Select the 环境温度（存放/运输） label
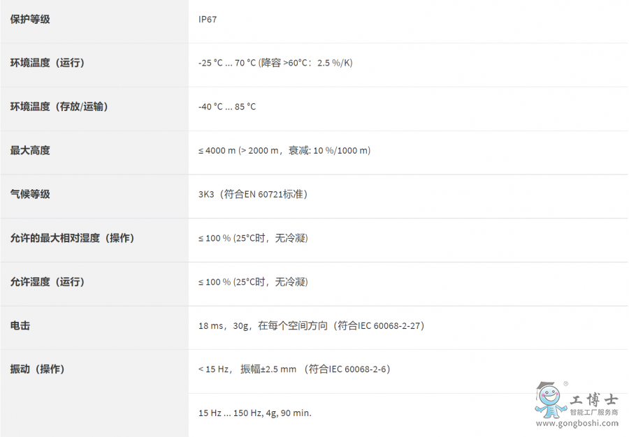This screenshot has height=437, width=629. click(x=59, y=107)
